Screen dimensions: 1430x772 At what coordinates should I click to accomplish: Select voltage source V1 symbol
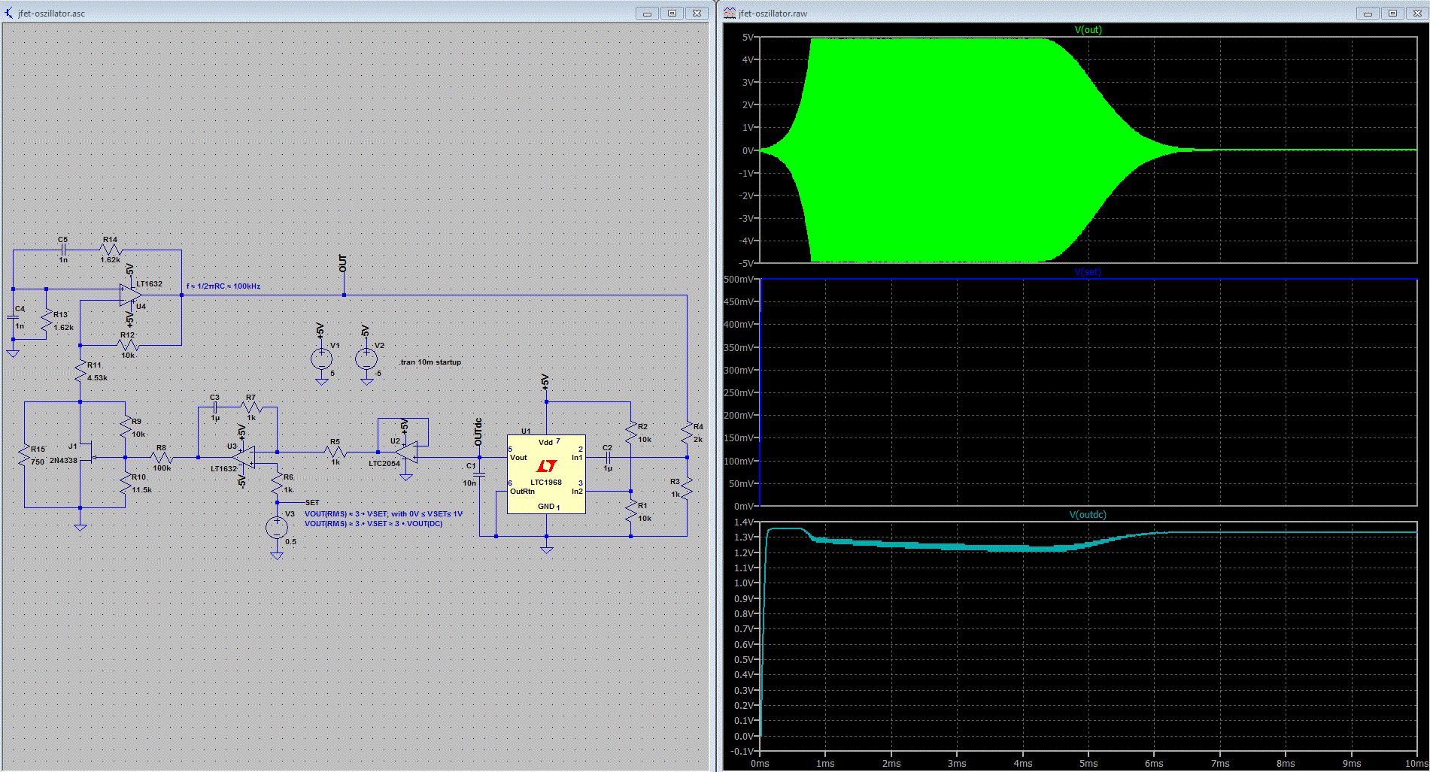click(x=322, y=359)
